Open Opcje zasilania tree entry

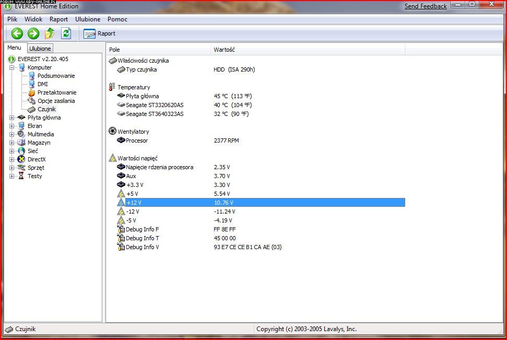click(56, 101)
